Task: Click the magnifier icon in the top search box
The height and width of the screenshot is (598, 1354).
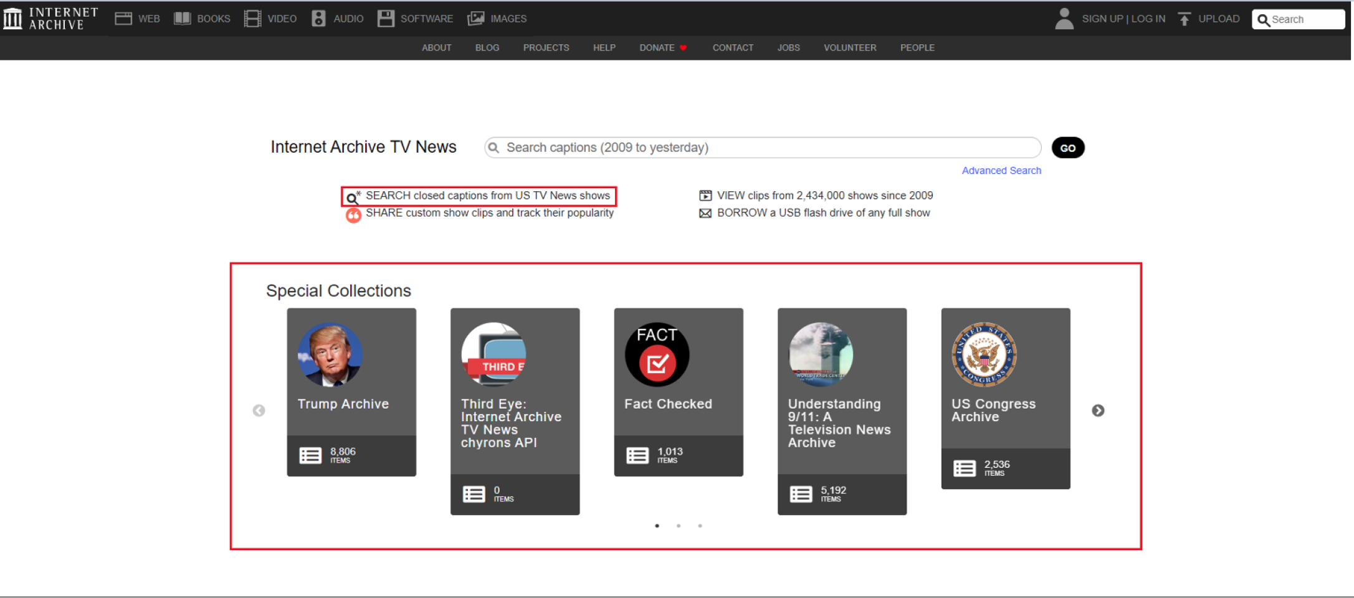Action: click(x=1264, y=20)
